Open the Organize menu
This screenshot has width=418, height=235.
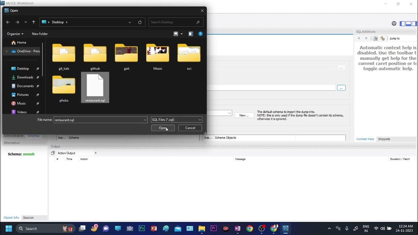point(15,34)
